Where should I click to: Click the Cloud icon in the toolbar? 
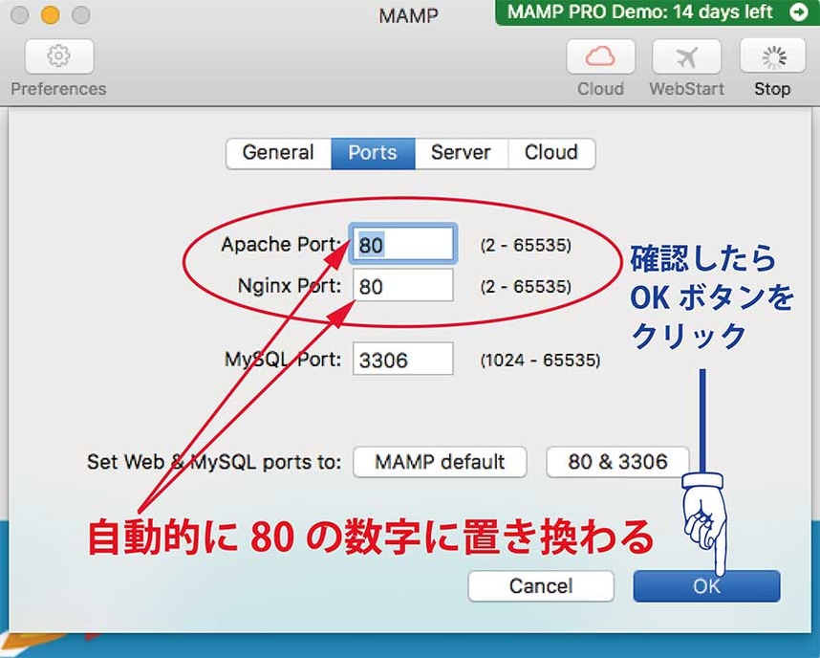pos(600,57)
